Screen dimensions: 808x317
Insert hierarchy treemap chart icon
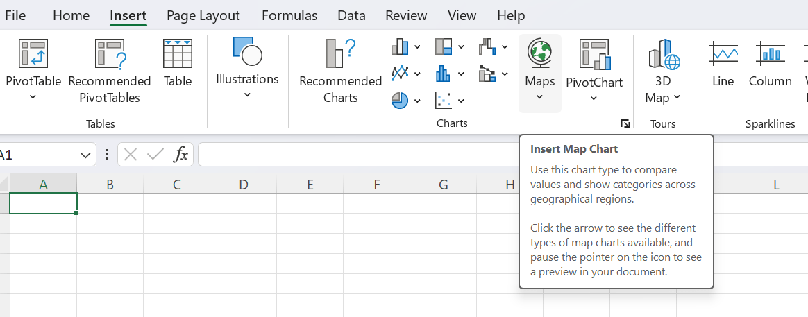[444, 47]
